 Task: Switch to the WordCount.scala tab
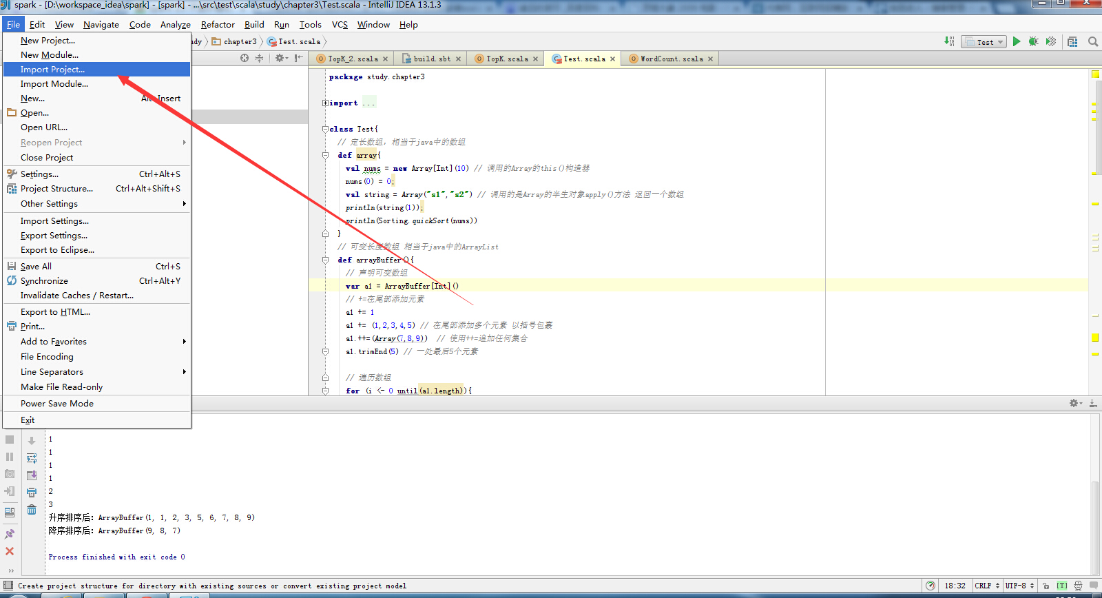pos(671,59)
